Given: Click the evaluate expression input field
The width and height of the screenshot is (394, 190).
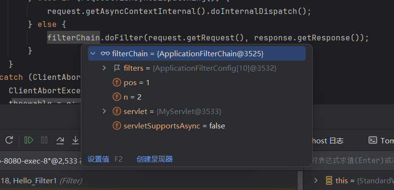Looking at the screenshot, I should click(353, 160).
